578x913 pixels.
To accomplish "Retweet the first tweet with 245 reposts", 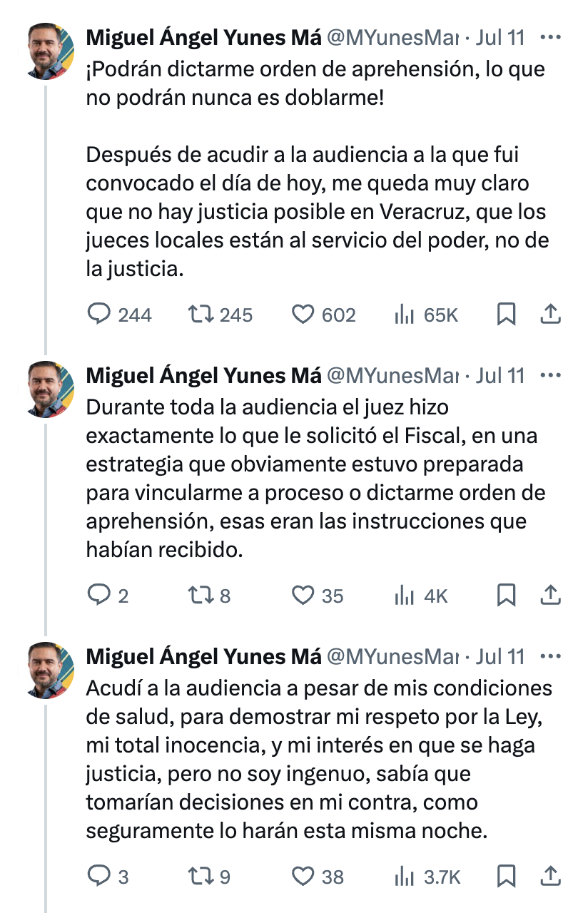I will click(x=198, y=315).
